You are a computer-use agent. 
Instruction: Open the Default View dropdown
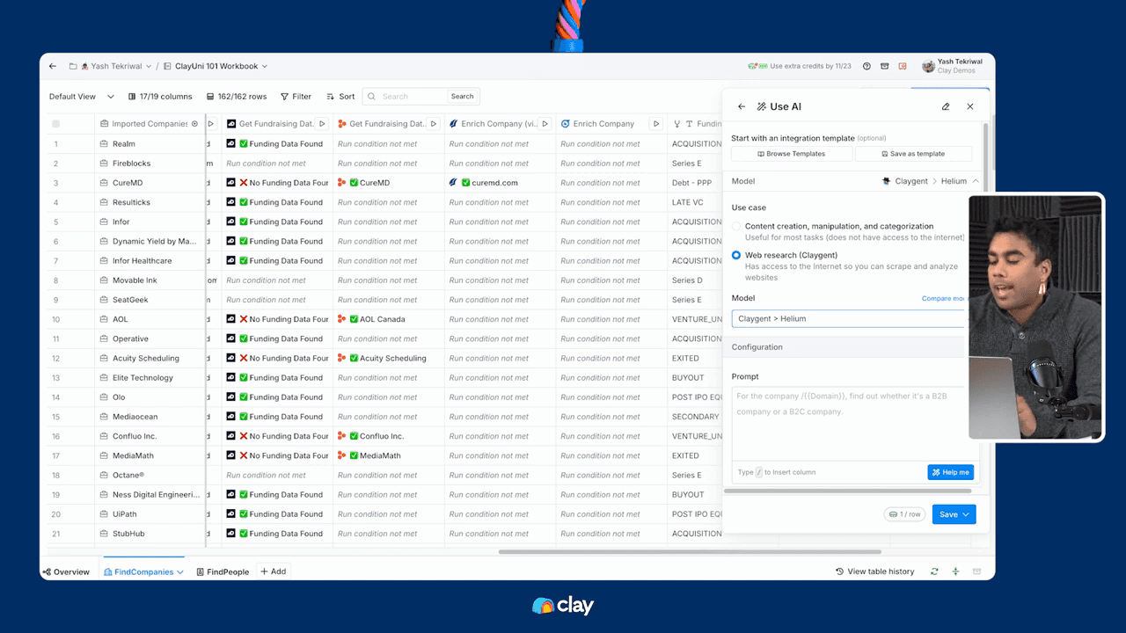[x=81, y=97]
